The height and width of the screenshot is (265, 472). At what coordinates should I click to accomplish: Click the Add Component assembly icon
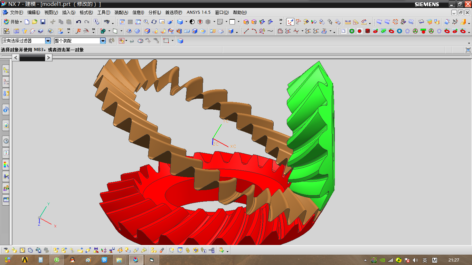56,250
